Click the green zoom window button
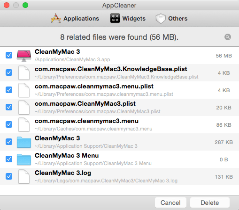This screenshot has width=239, height=210. pos(25,5)
